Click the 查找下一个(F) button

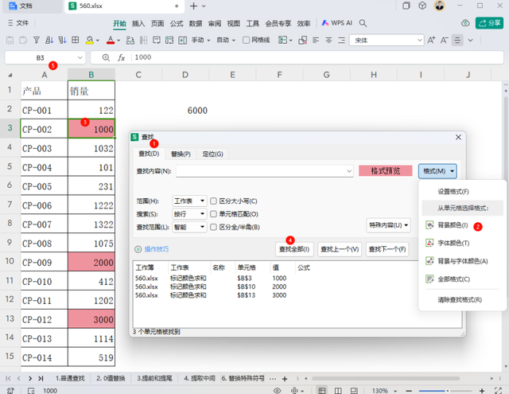pos(387,249)
